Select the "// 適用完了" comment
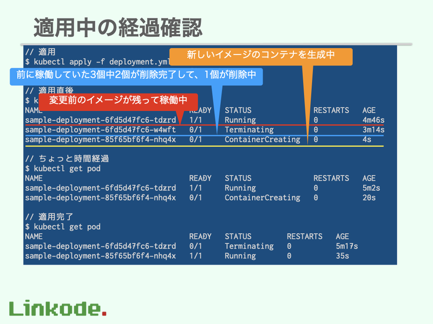Screen dimensions: 433x324 click(x=49, y=217)
